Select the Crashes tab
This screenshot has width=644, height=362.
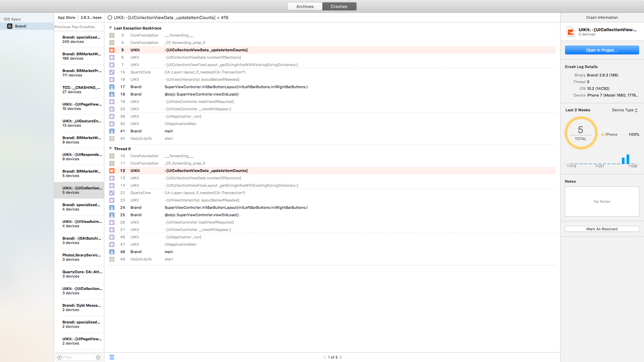pos(339,6)
